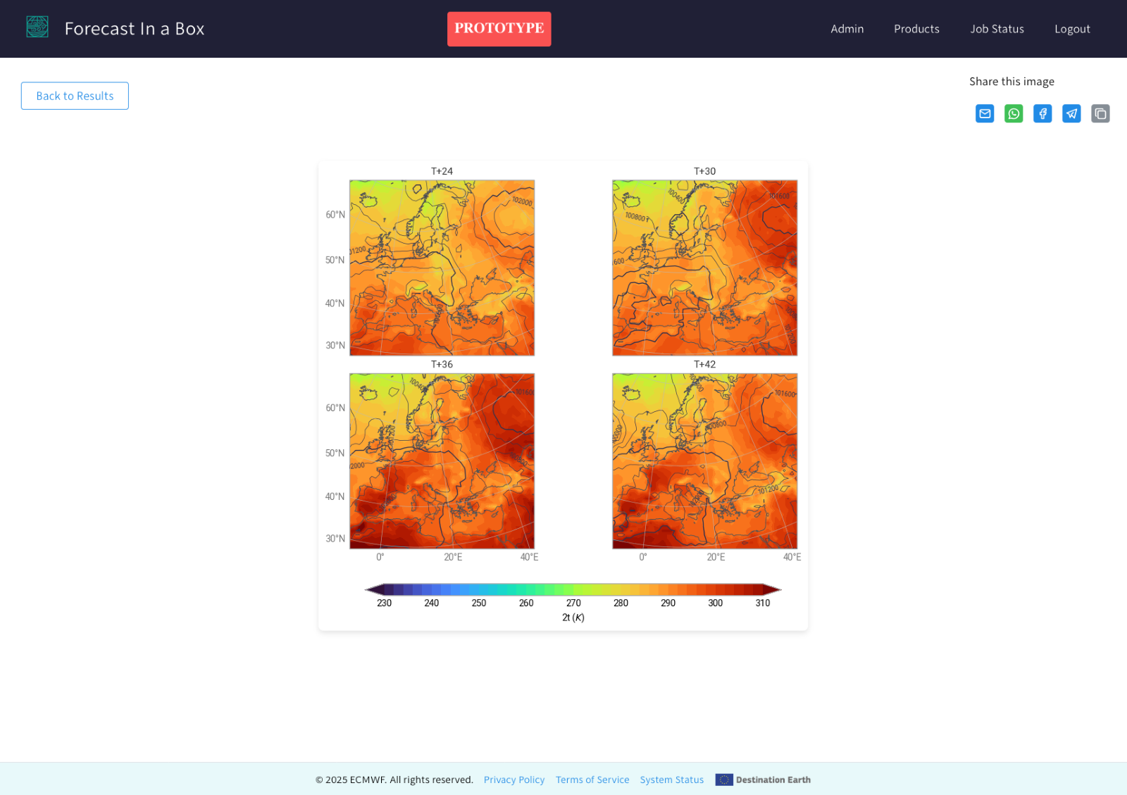Click the T+30 forecast panel title
The height and width of the screenshot is (795, 1127).
pos(704,170)
